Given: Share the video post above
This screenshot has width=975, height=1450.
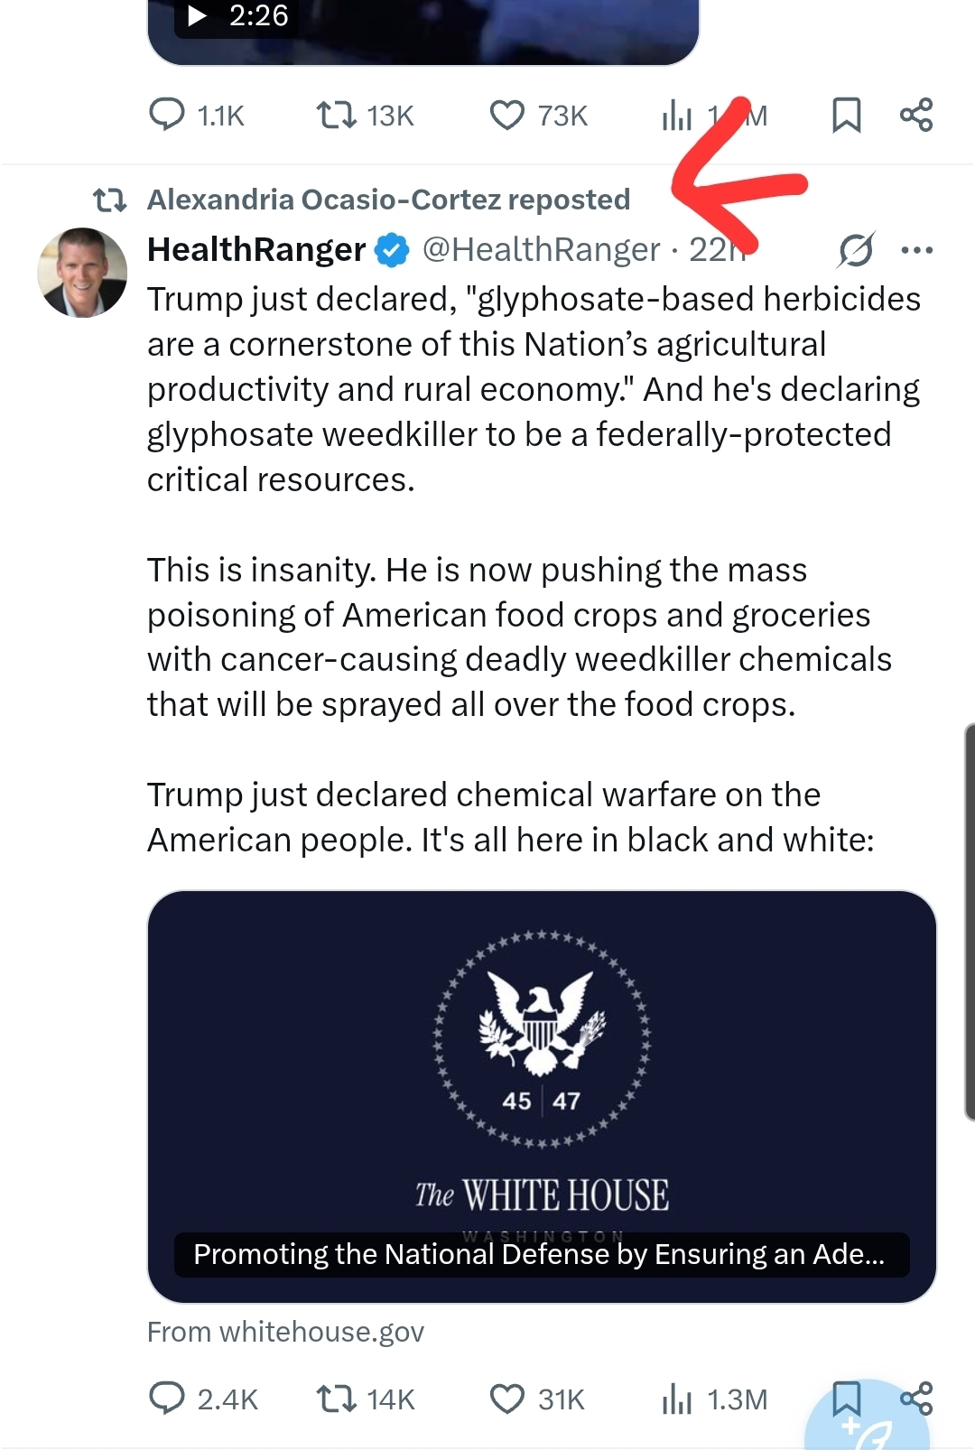Looking at the screenshot, I should click(916, 116).
